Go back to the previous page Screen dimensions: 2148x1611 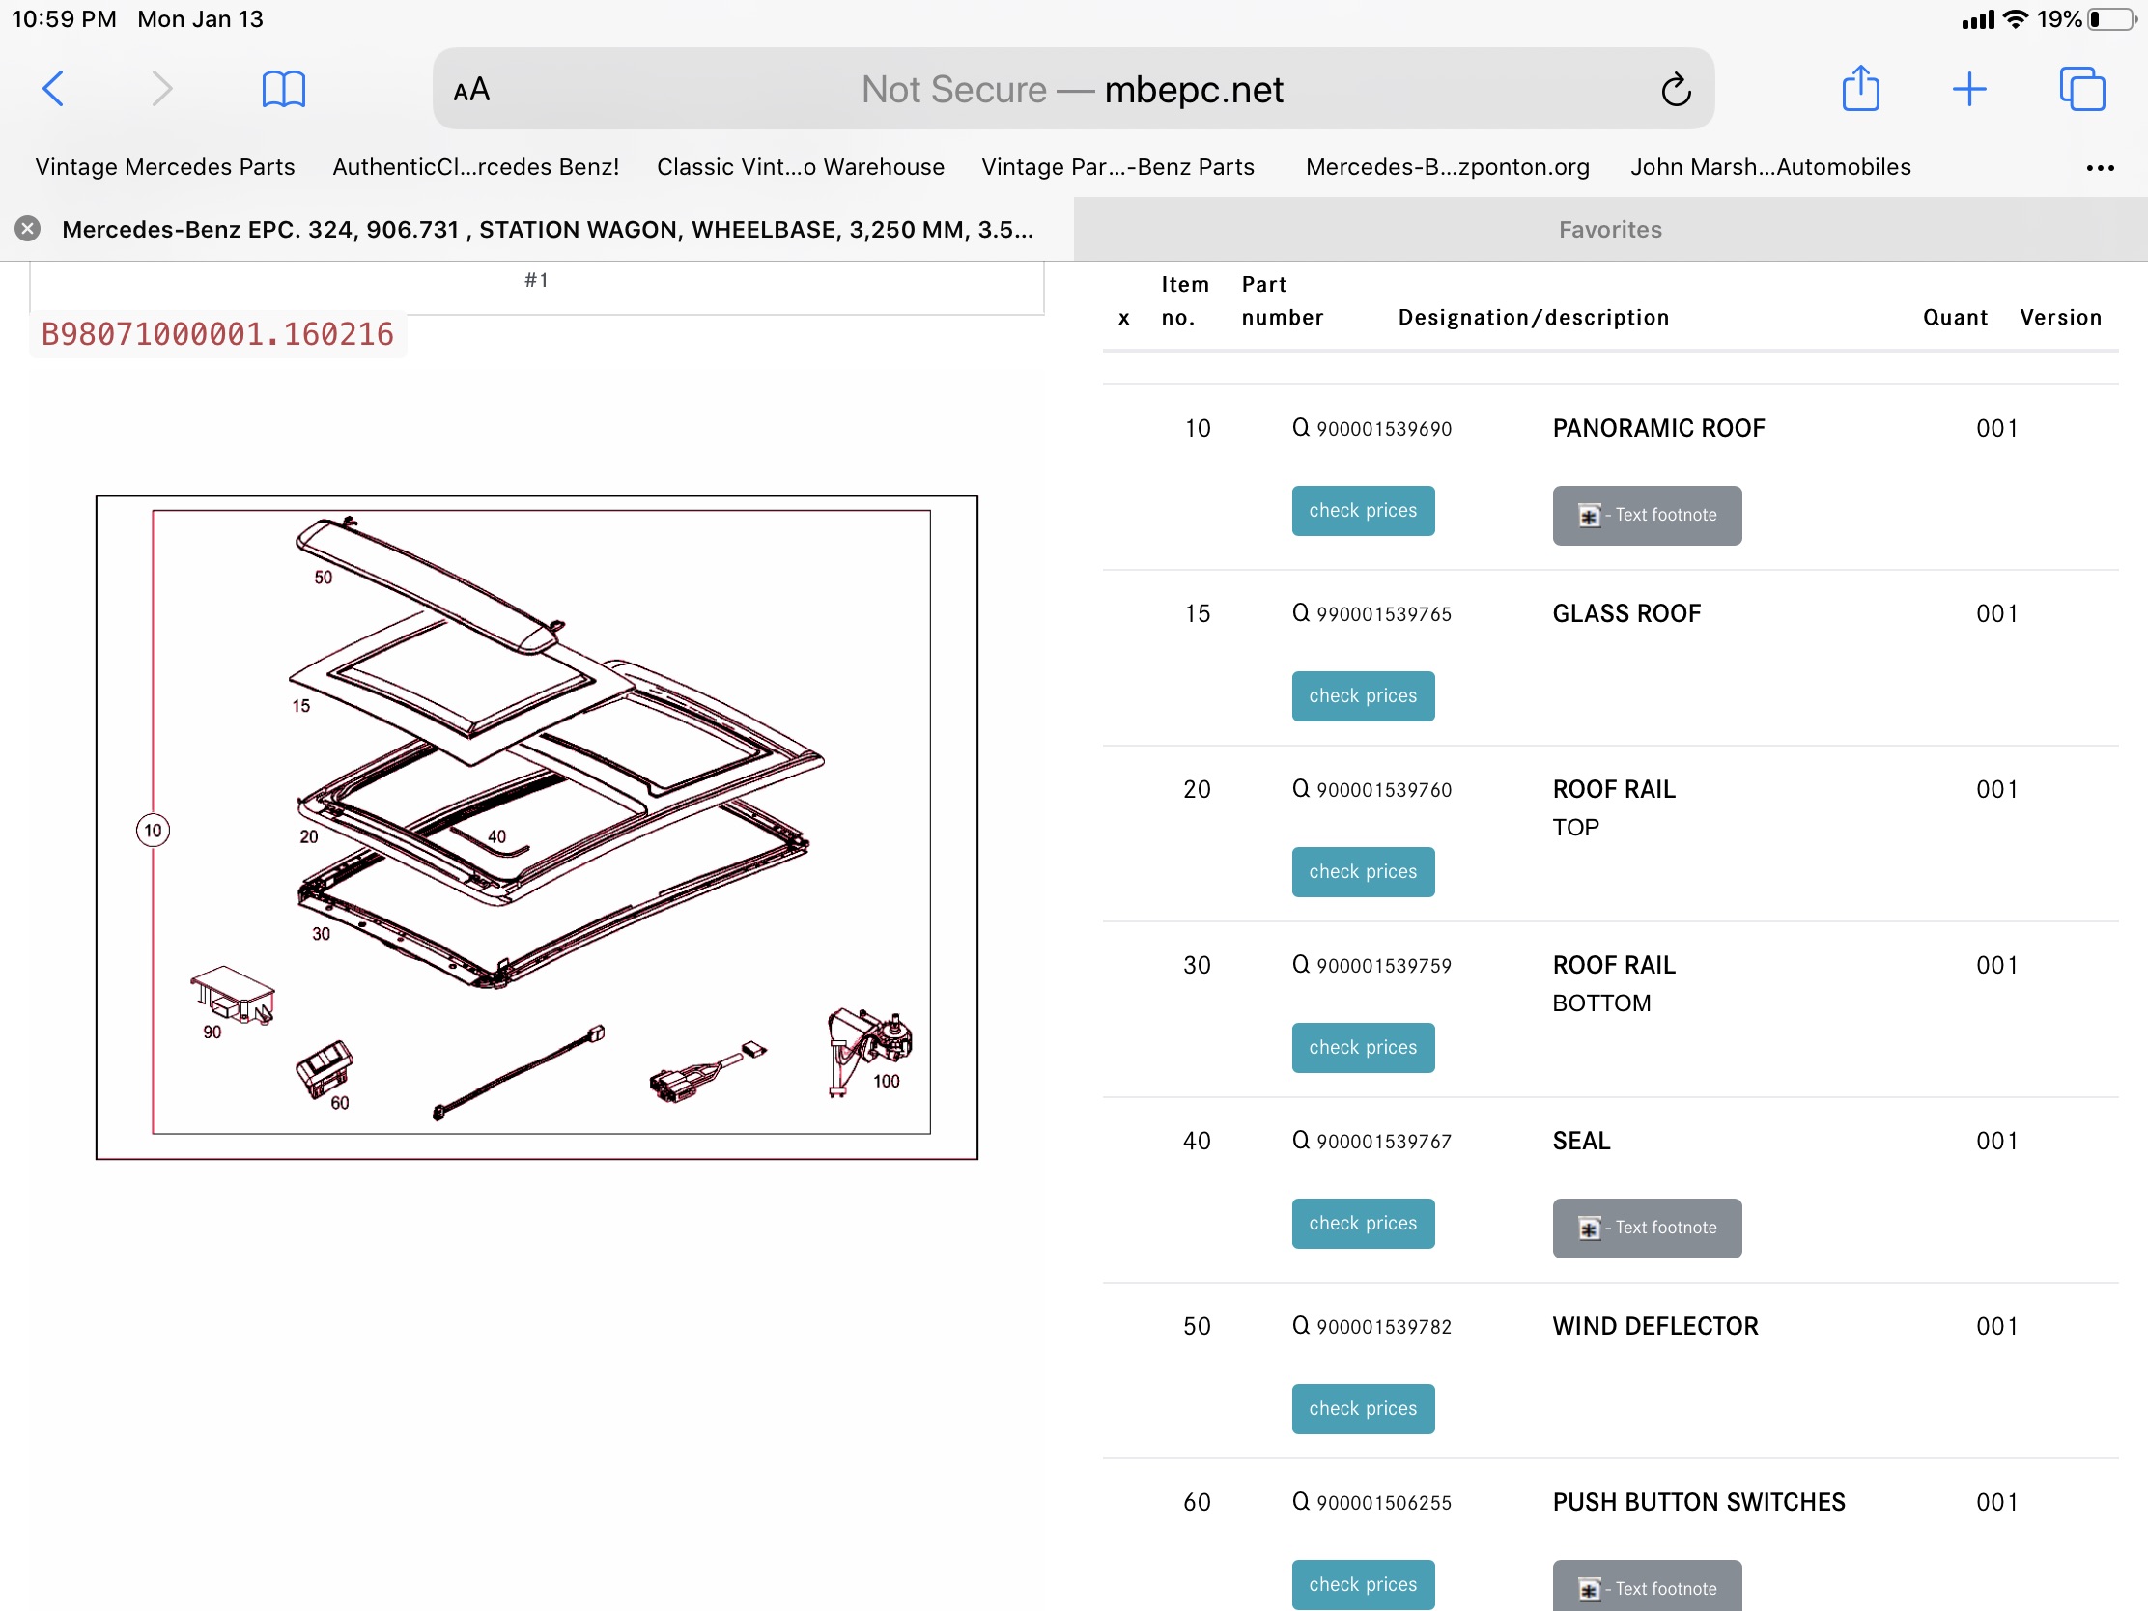click(54, 89)
